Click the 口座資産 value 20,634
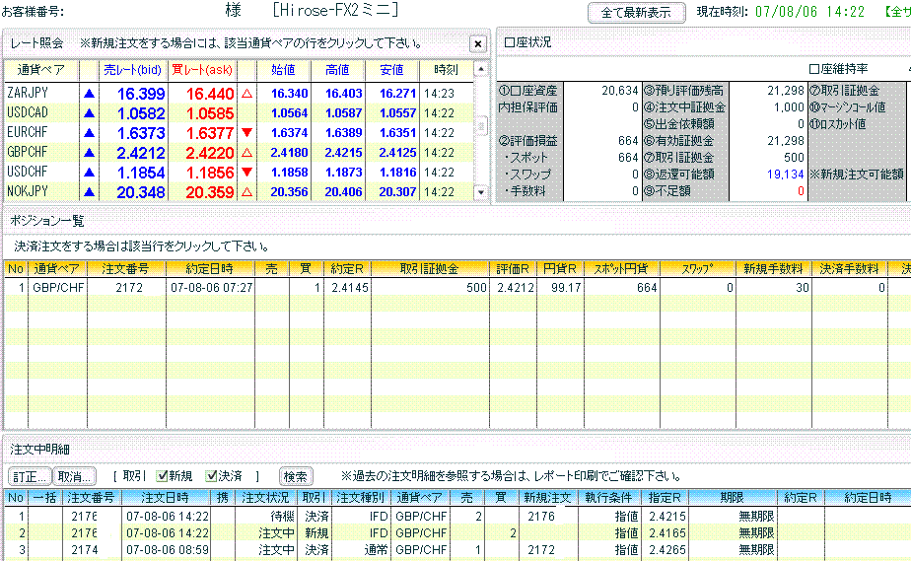The image size is (911, 561). [x=620, y=91]
